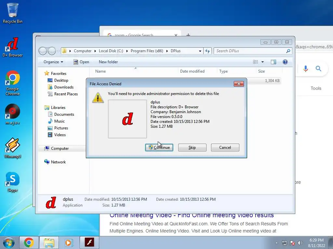Show the preview pane icon
This screenshot has height=249, width=333.
pos(273,62)
